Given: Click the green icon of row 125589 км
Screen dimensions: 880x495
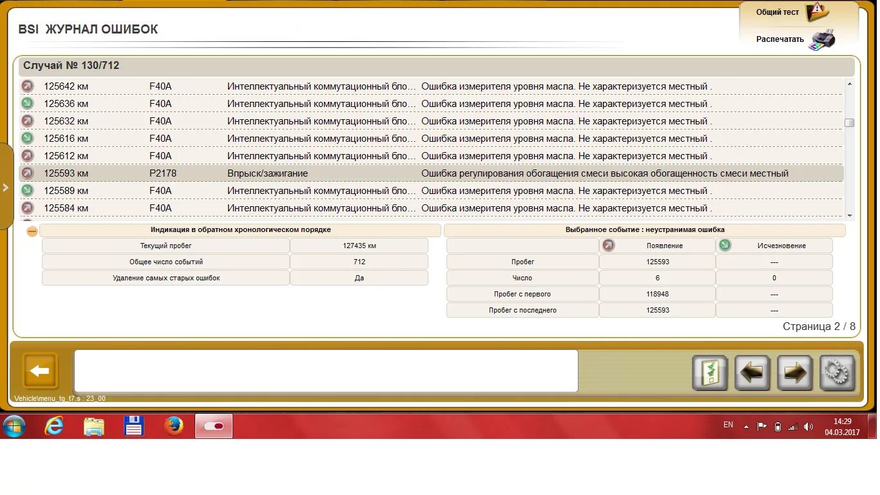Looking at the screenshot, I should coord(27,190).
